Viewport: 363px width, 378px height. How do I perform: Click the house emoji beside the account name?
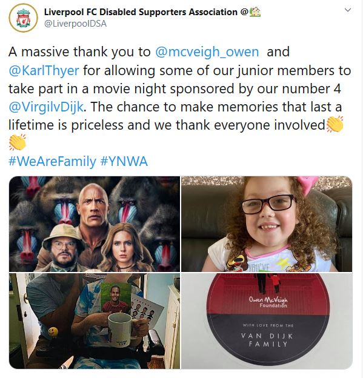point(255,12)
